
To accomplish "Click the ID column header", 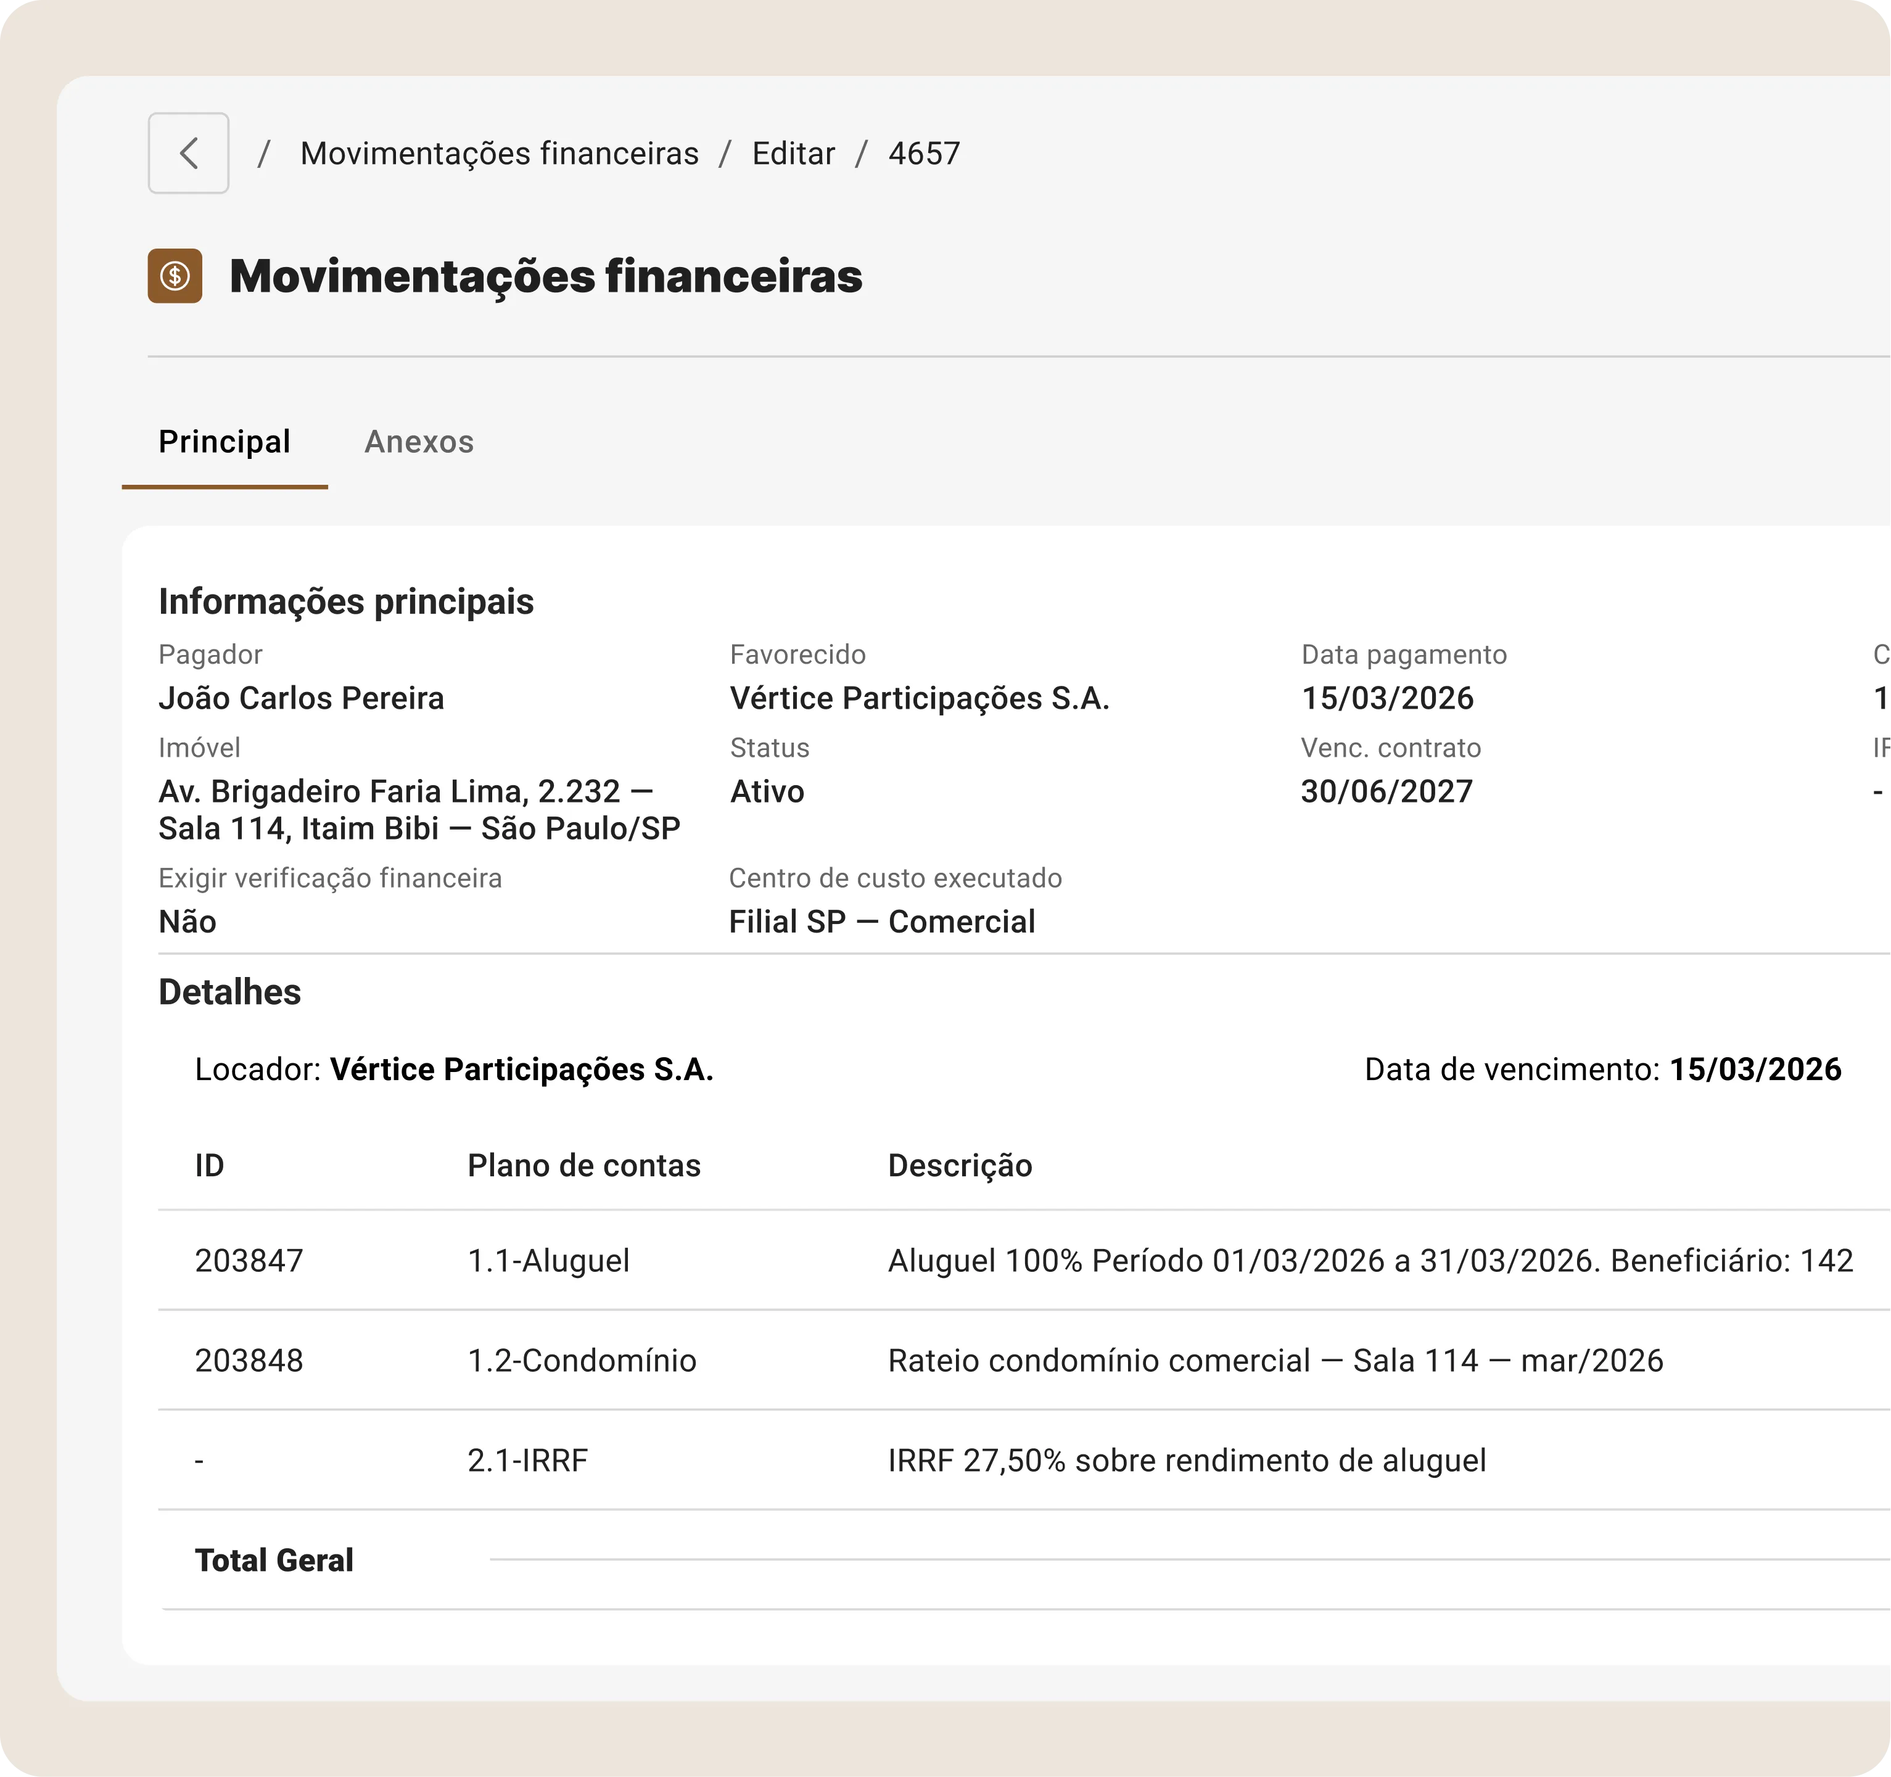I will click(209, 1165).
